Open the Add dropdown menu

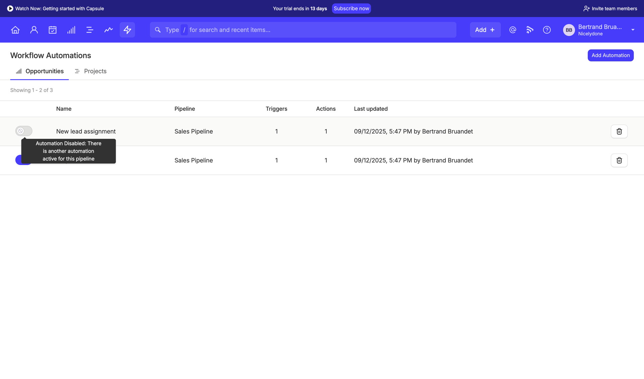485,30
